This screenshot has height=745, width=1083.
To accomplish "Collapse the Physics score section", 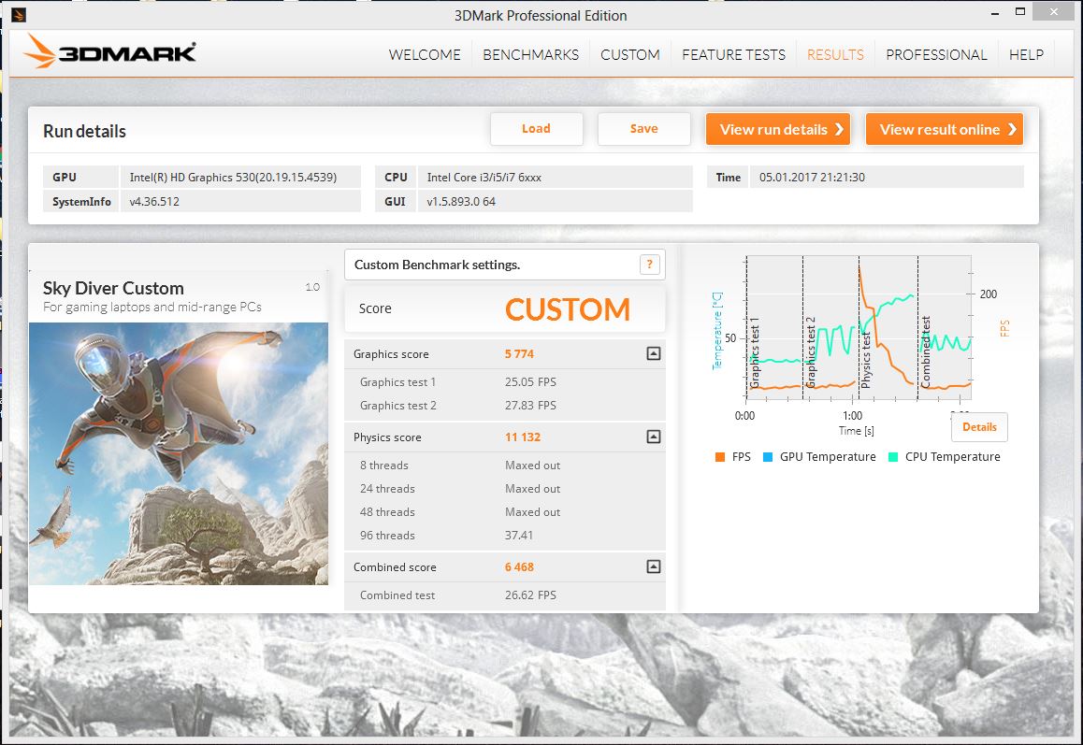I will click(x=654, y=437).
